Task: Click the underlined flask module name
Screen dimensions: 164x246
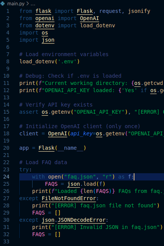Action: [43, 11]
